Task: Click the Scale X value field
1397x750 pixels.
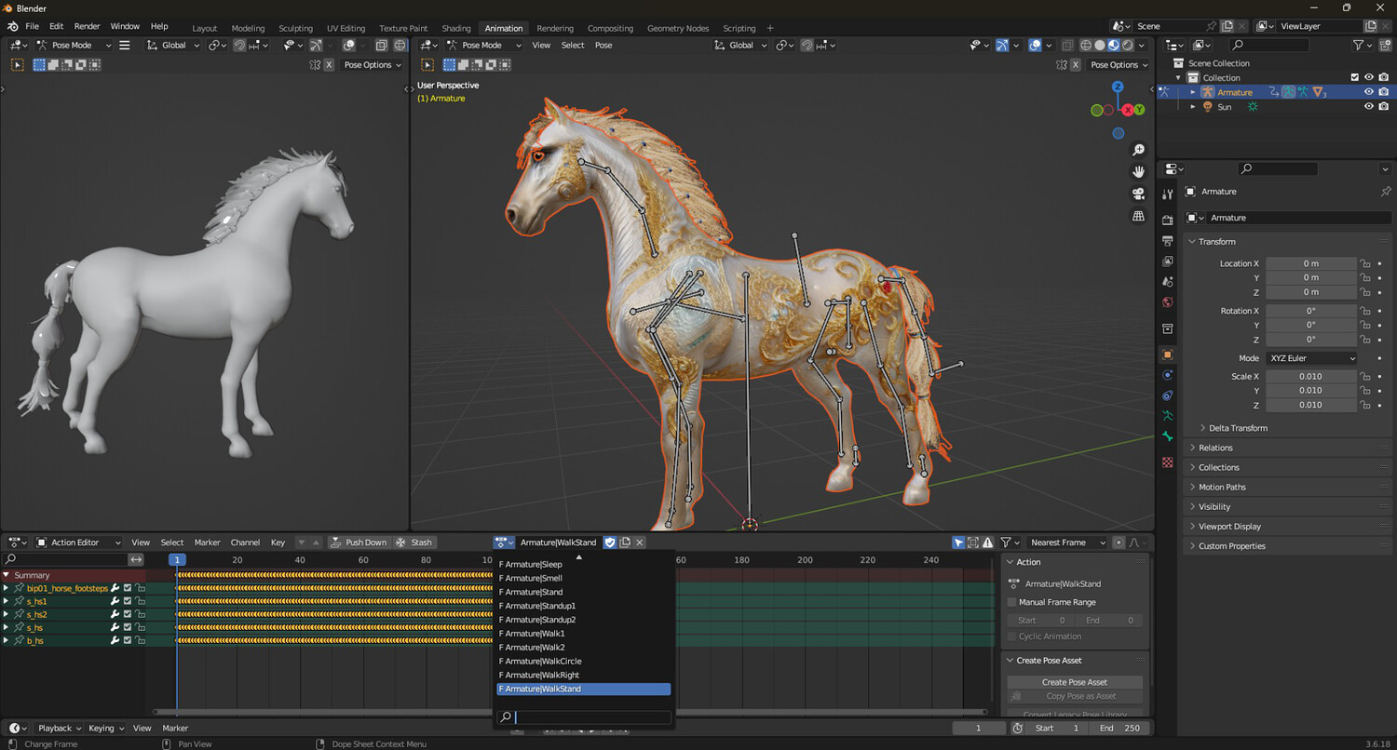Action: [1310, 377]
